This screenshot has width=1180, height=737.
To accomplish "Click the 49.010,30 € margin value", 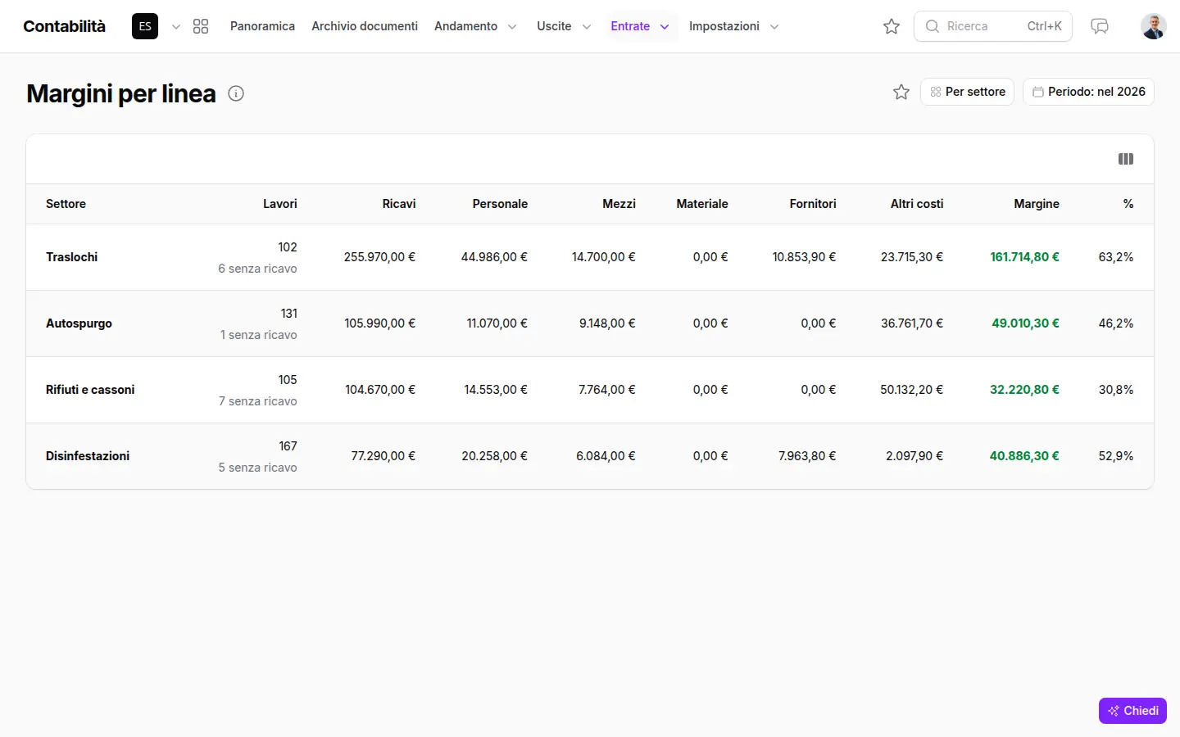I will click(1025, 323).
